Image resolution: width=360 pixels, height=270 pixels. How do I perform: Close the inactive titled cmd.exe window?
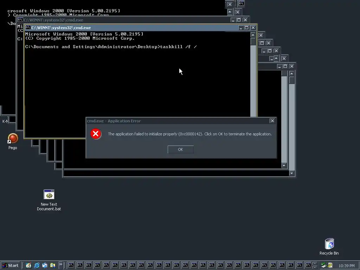245,20
